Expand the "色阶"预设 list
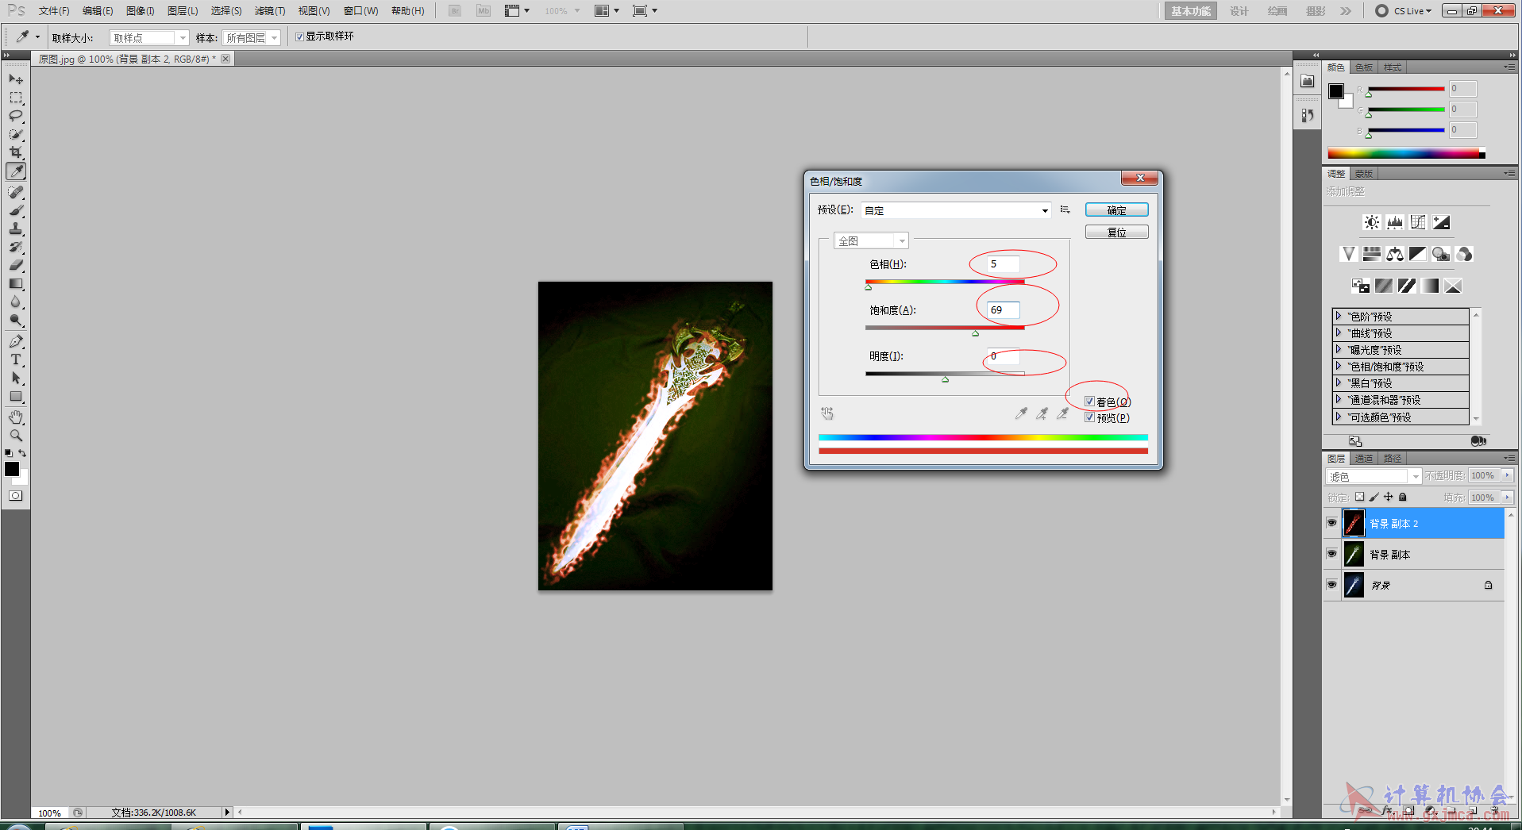Viewport: 1522px width, 830px height. point(1338,316)
